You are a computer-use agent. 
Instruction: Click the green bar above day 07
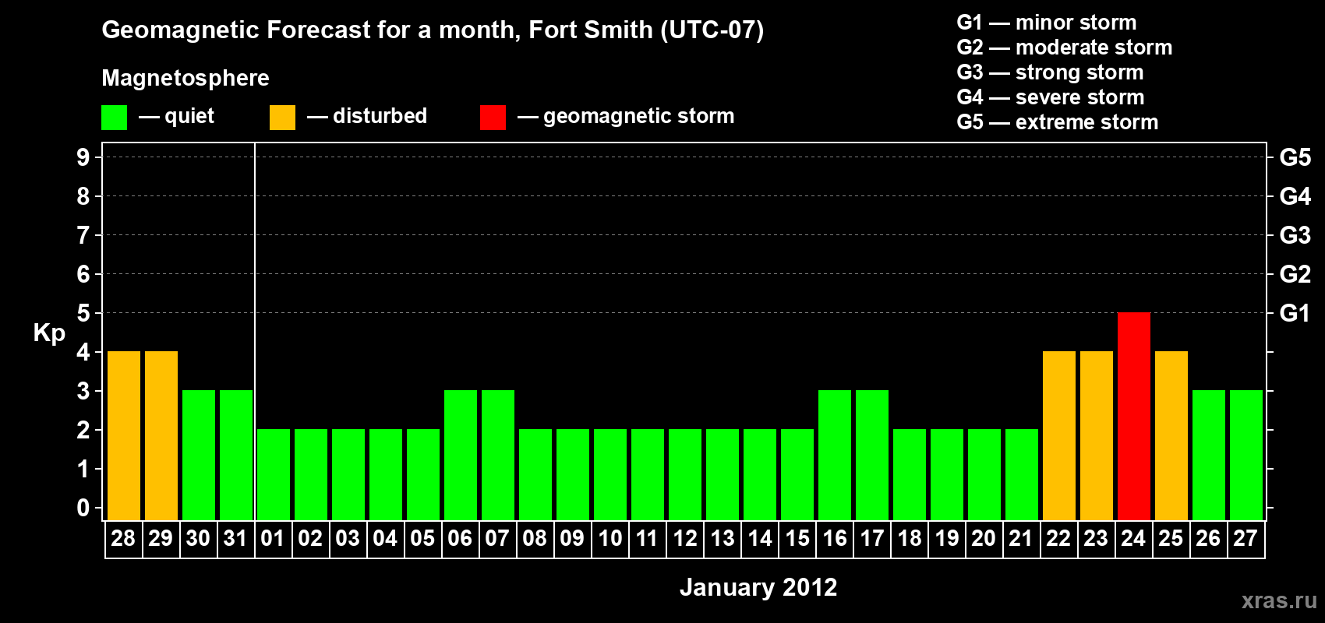coord(498,455)
